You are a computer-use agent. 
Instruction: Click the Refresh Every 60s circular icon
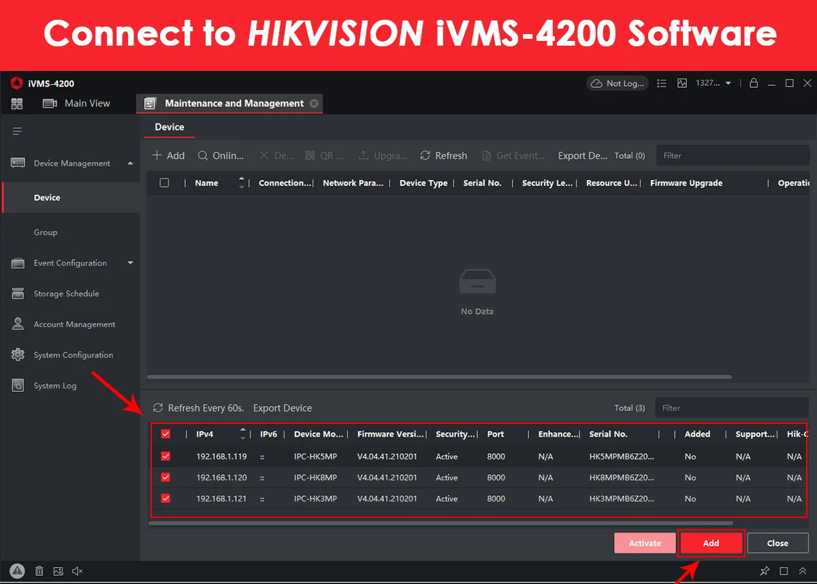(x=158, y=408)
